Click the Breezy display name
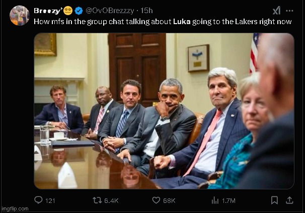305x213 pixels. pos(47,11)
